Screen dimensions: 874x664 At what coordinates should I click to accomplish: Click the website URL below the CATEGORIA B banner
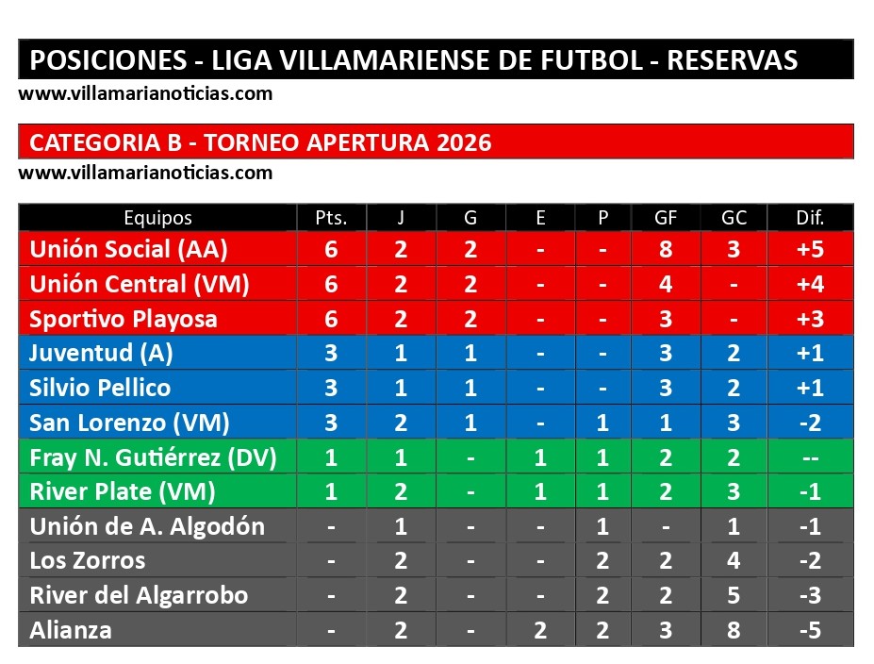[145, 173]
